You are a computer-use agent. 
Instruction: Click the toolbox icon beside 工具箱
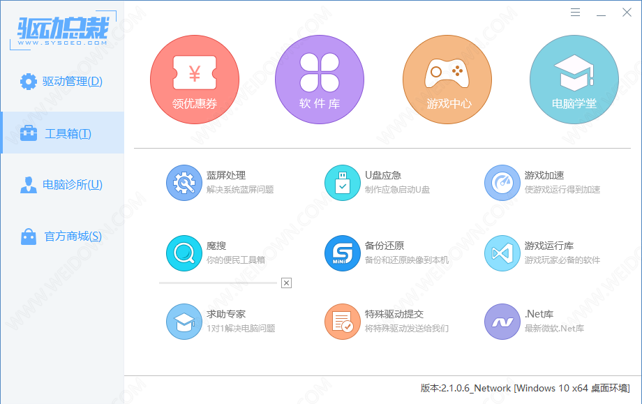click(x=28, y=133)
